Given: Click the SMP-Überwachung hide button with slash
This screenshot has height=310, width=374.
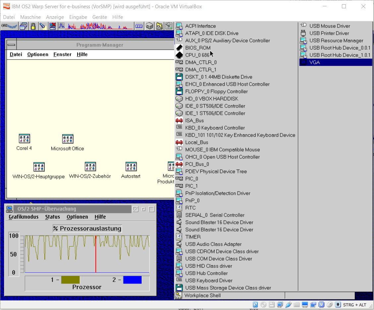Looking at the screenshot, I should [135, 209].
